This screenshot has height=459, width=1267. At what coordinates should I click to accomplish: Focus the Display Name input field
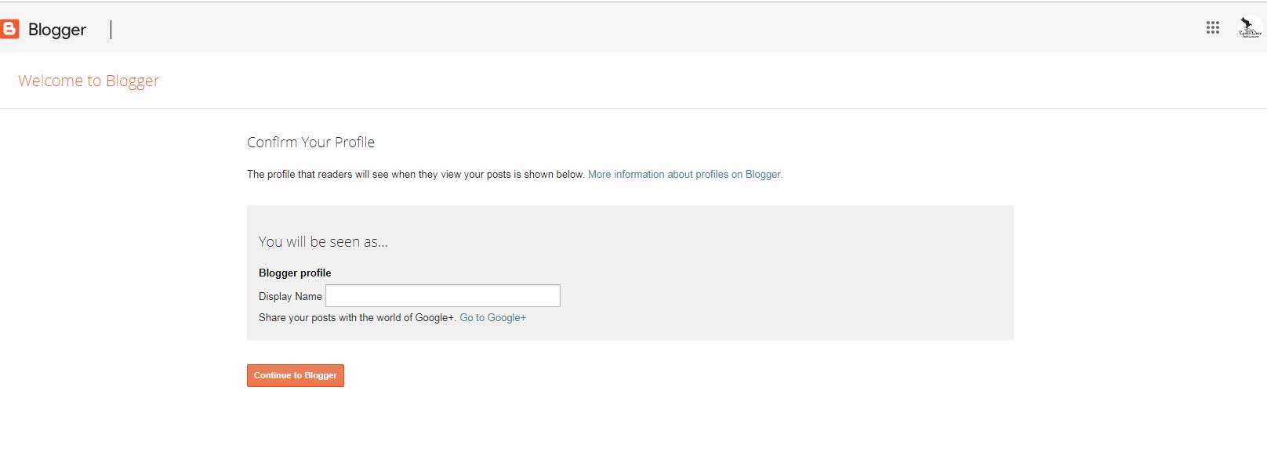(x=443, y=295)
